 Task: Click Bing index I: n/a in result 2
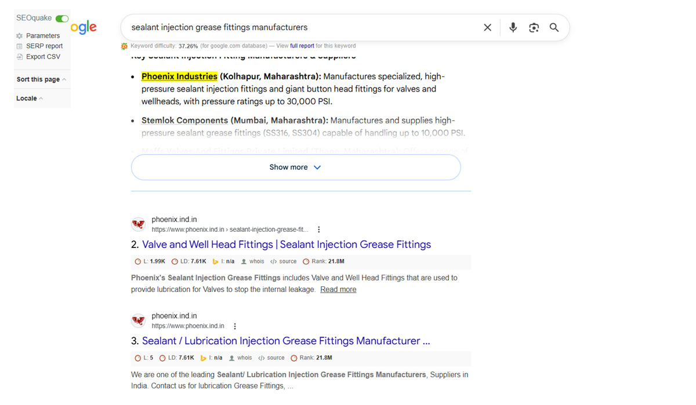pos(223,261)
